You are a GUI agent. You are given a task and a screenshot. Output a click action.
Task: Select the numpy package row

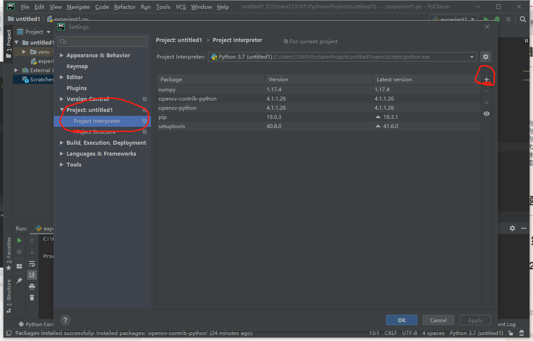[319, 89]
